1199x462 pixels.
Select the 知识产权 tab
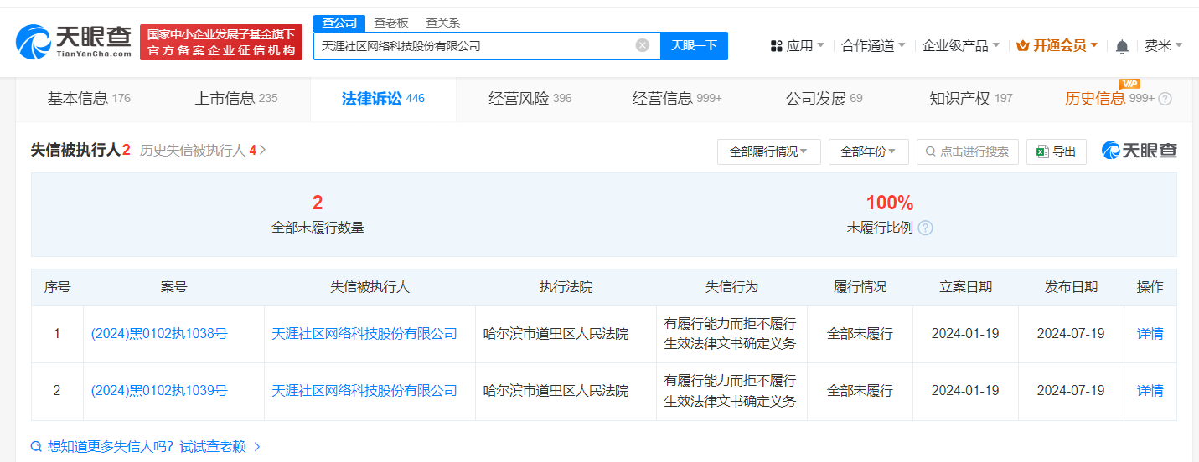(970, 99)
